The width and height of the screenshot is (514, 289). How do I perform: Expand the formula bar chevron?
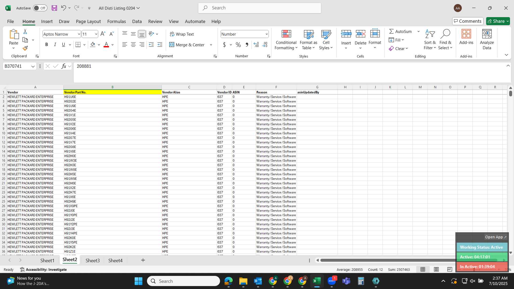coord(508,66)
